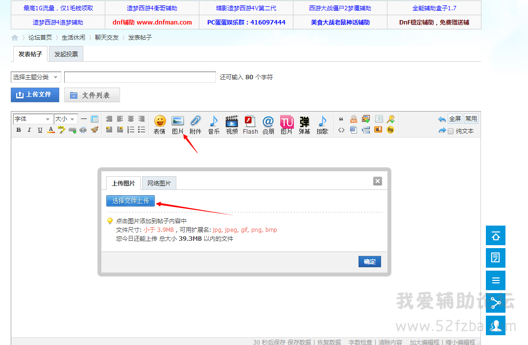Screen dimensions: 528x345
Task: Undo with the left blue arrow
Action: (442, 119)
